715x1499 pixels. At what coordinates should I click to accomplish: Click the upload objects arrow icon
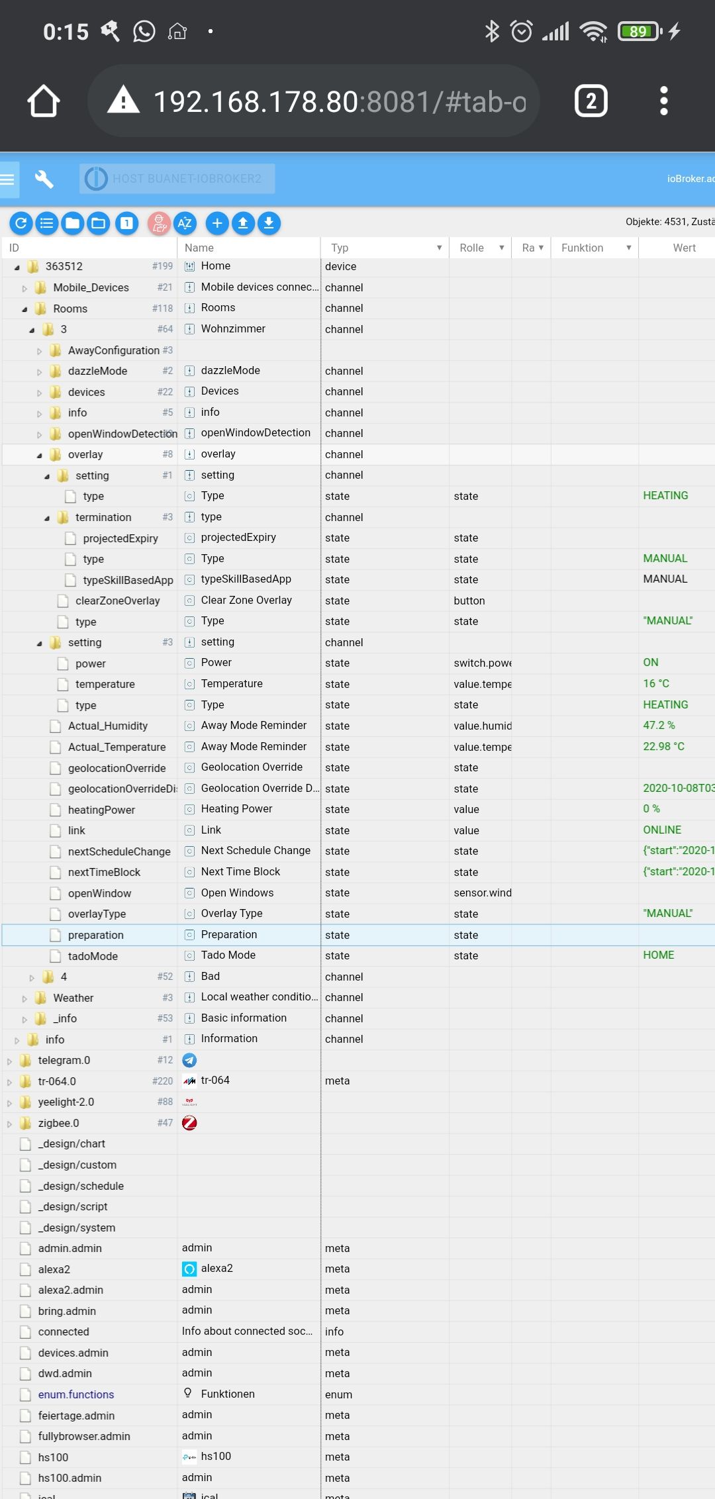(243, 224)
